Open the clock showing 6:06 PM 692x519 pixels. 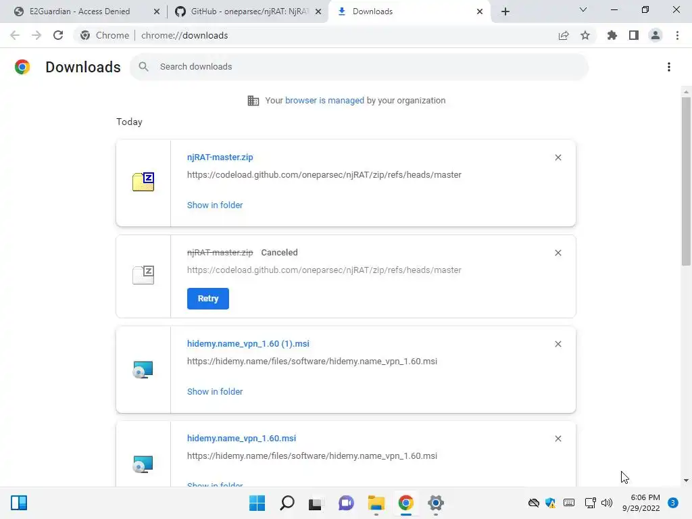point(641,503)
